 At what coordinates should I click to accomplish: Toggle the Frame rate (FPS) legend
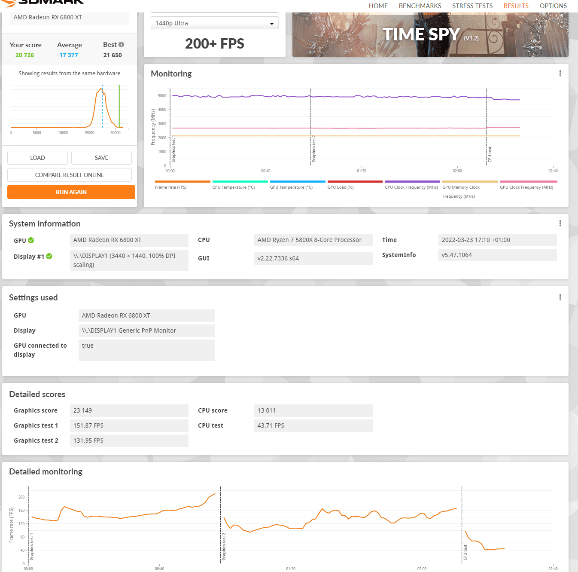click(182, 185)
